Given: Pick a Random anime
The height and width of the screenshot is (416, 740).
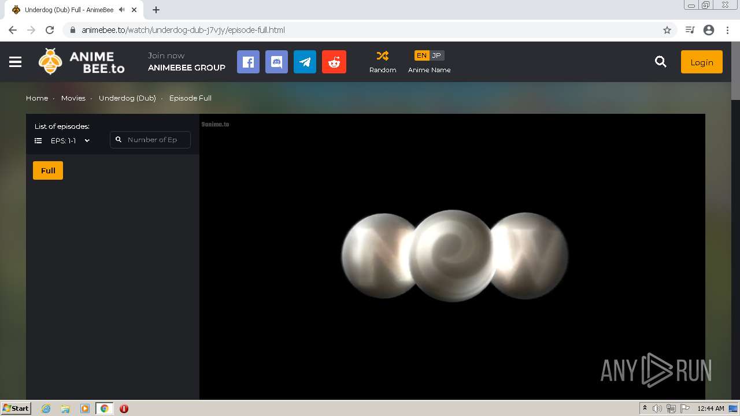Looking at the screenshot, I should pos(383,62).
